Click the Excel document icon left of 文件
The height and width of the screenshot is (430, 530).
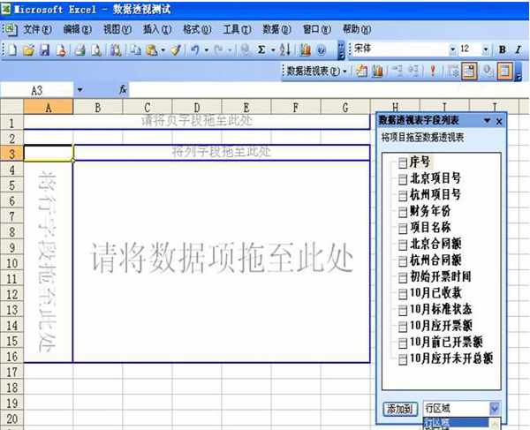(x=11, y=30)
